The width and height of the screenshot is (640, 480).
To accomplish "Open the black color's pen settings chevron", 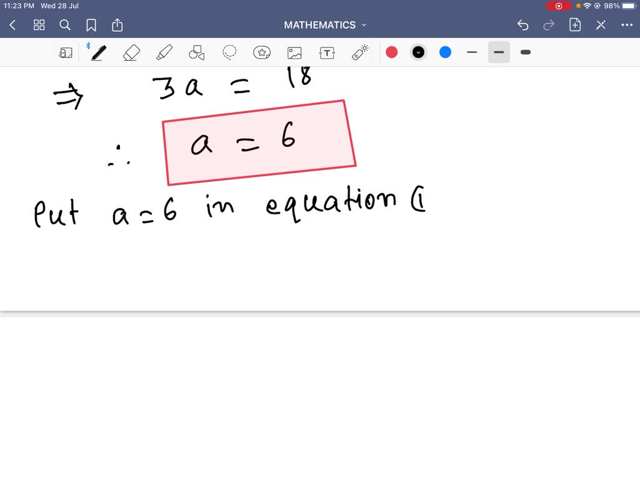I will point(418,52).
